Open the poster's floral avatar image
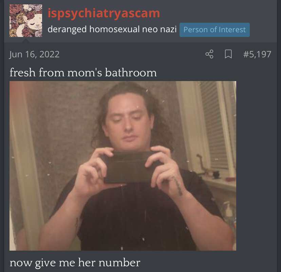This screenshot has height=272, width=281. [x=26, y=21]
